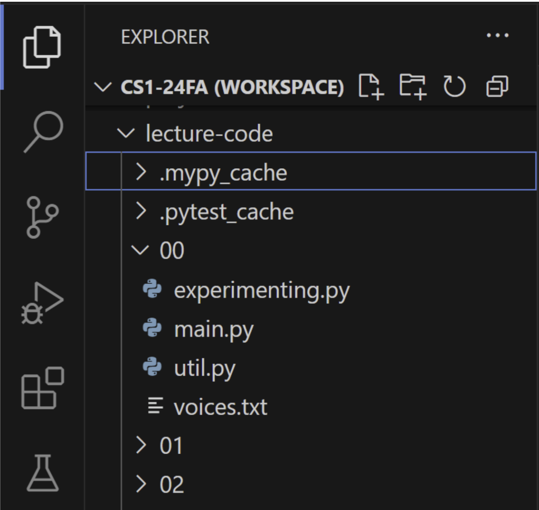Open the Extensions view
Image resolution: width=539 pixels, height=510 pixels.
click(x=42, y=388)
